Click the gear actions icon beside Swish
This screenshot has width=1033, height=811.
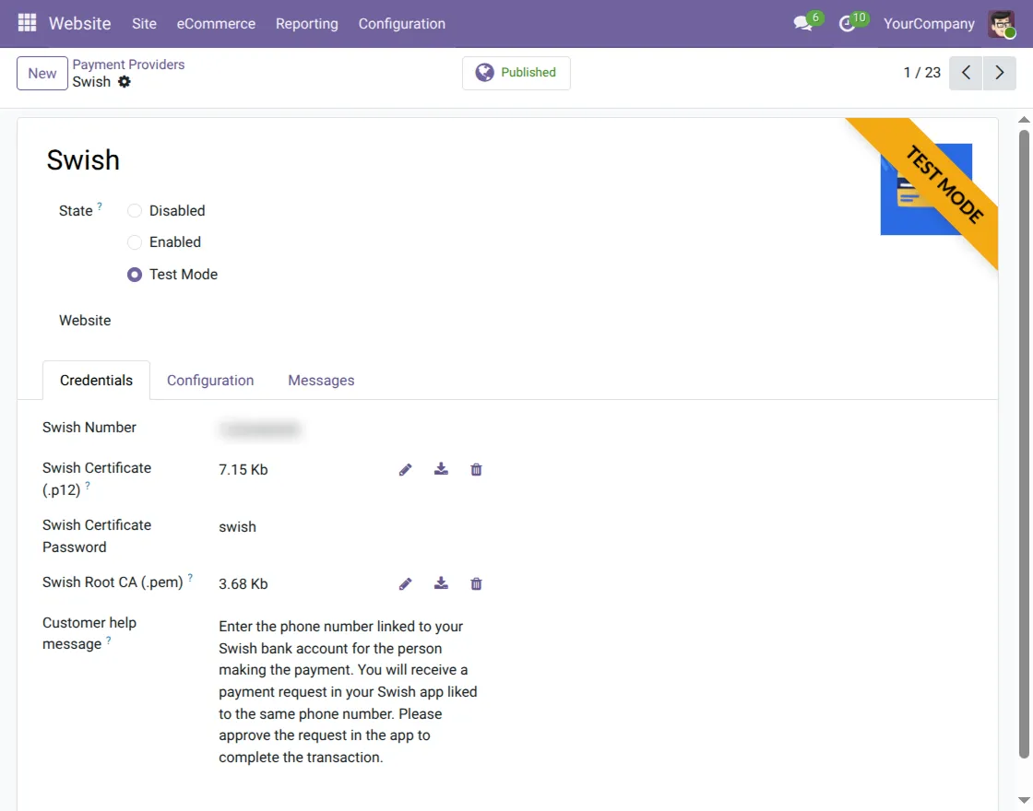point(124,82)
